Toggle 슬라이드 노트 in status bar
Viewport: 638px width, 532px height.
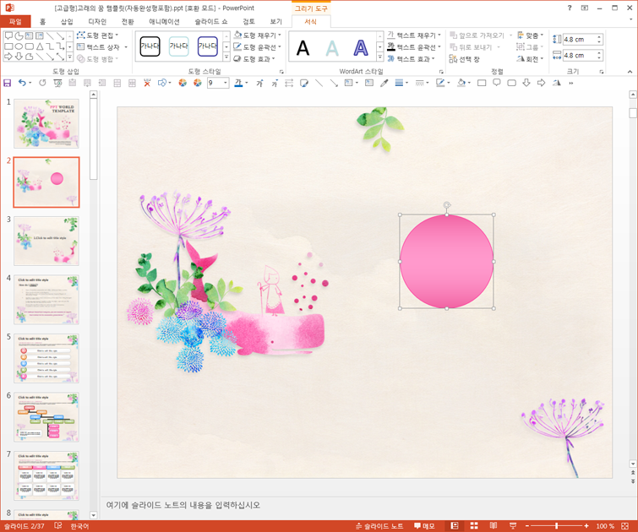click(x=379, y=526)
